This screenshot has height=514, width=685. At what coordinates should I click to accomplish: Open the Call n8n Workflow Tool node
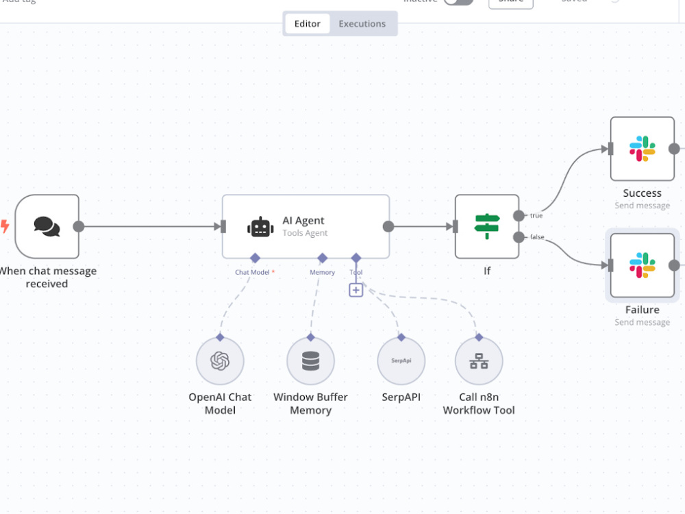[479, 361]
